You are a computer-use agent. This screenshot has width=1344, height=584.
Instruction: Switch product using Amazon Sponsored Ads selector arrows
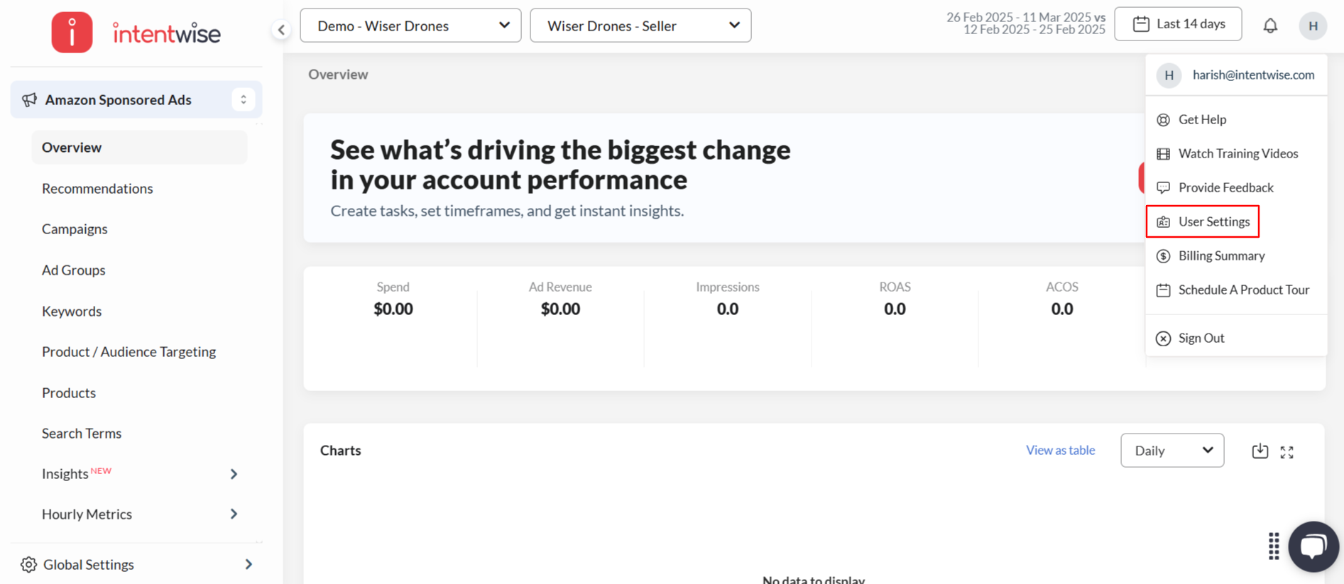click(x=244, y=99)
